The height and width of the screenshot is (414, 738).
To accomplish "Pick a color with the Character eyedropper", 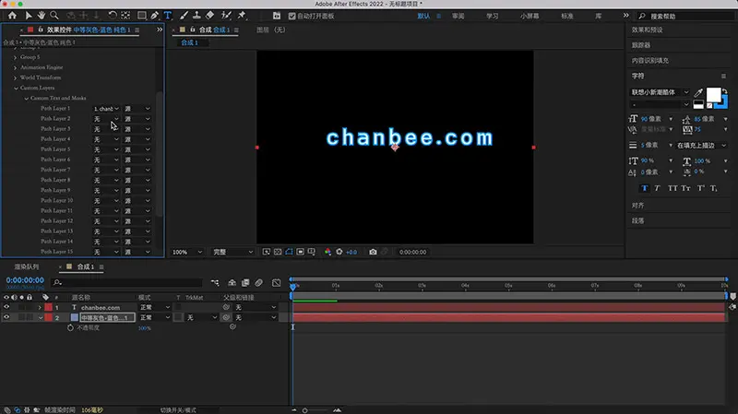I will (x=698, y=93).
